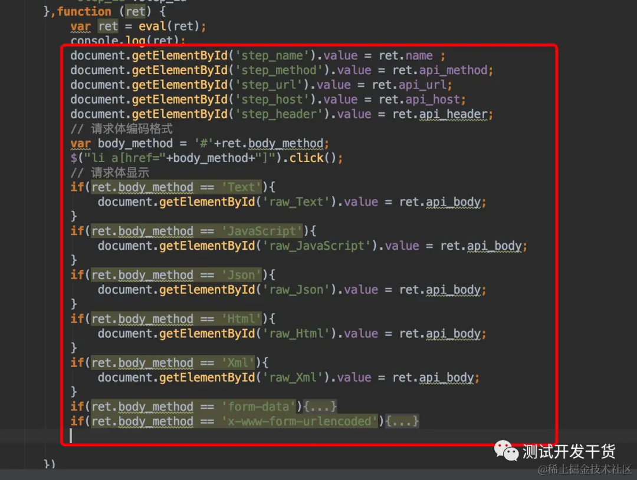Click 'ret.name' on the step_name line

coord(406,55)
